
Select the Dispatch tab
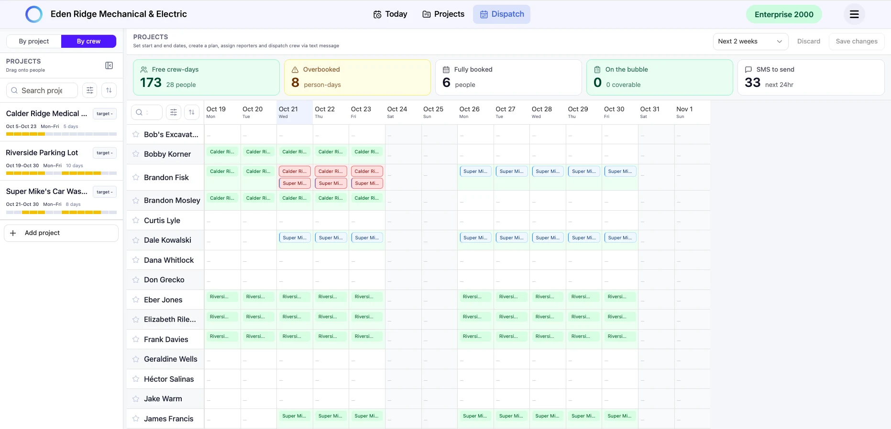click(x=502, y=14)
